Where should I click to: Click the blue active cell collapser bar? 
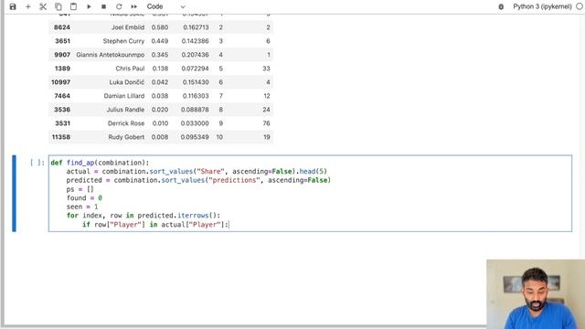point(15,193)
